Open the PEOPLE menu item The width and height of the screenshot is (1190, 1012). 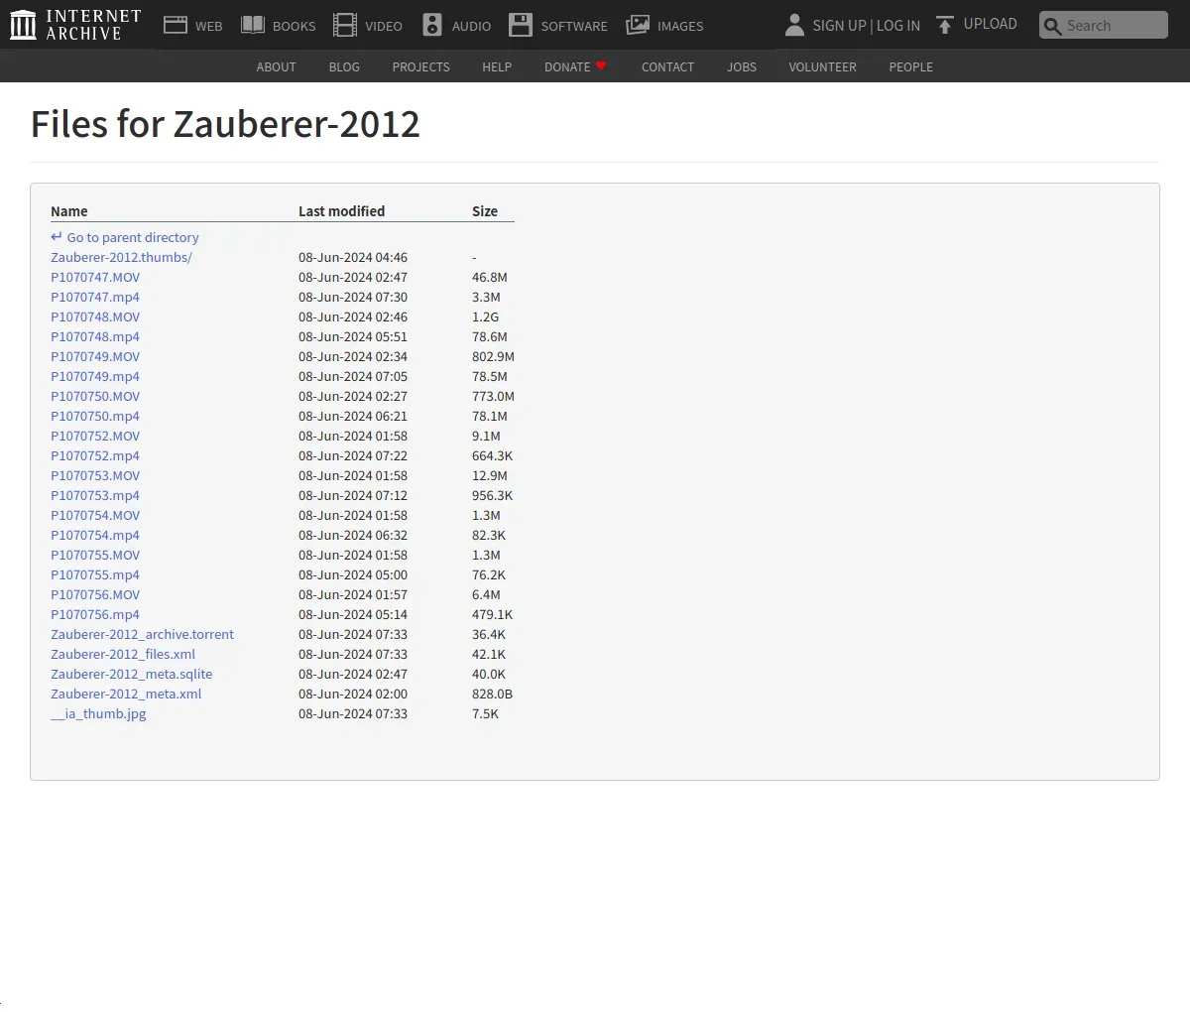point(911,66)
